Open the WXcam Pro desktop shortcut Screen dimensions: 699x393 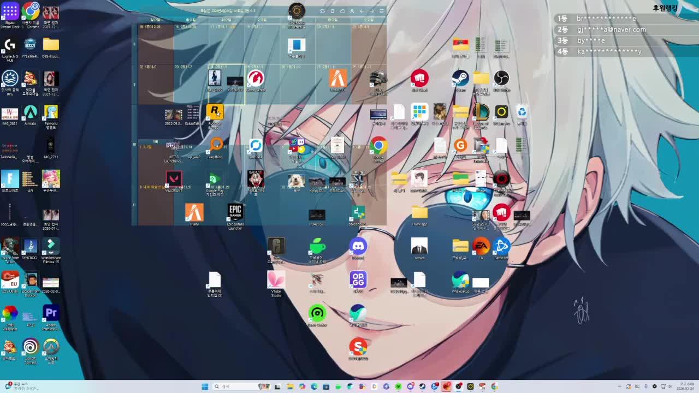click(x=501, y=115)
